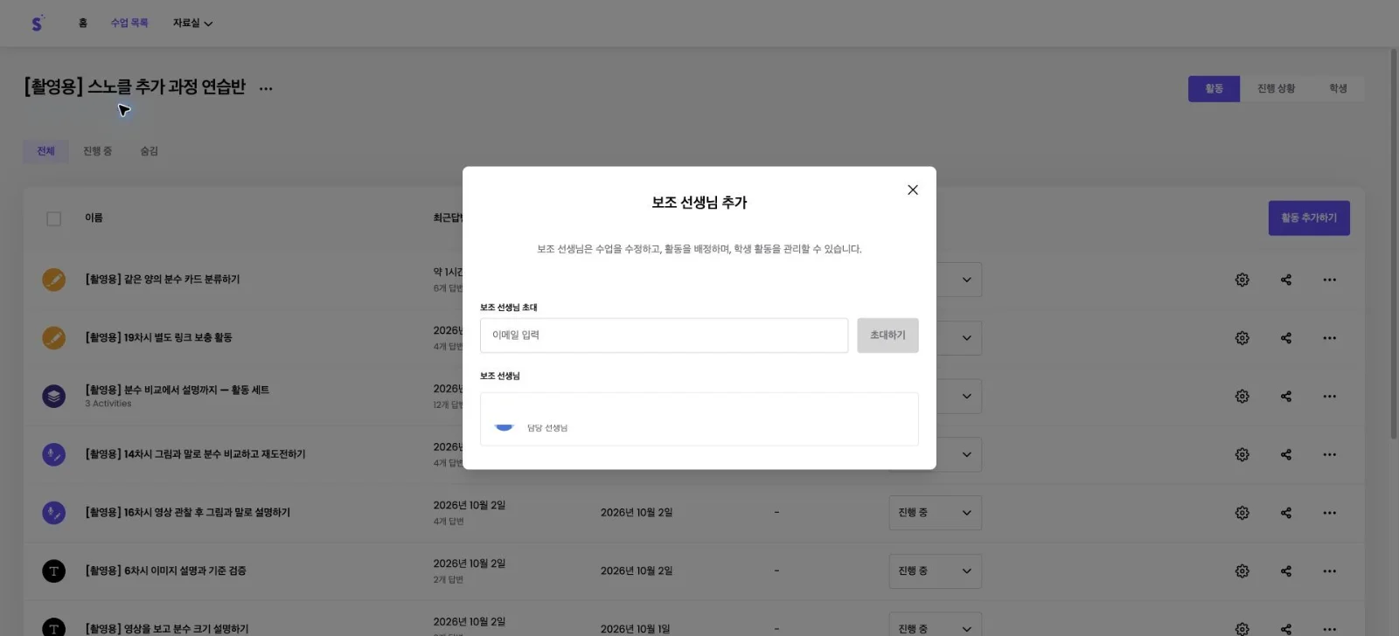1399x636 pixels.
Task: Click the 활동 추가하기 button
Action: (1309, 218)
